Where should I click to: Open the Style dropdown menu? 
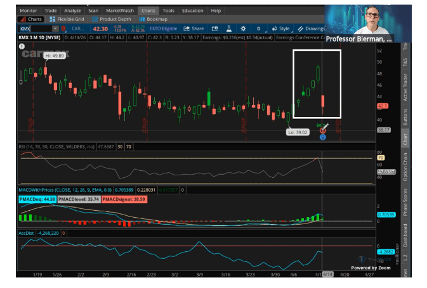pyautogui.click(x=281, y=28)
